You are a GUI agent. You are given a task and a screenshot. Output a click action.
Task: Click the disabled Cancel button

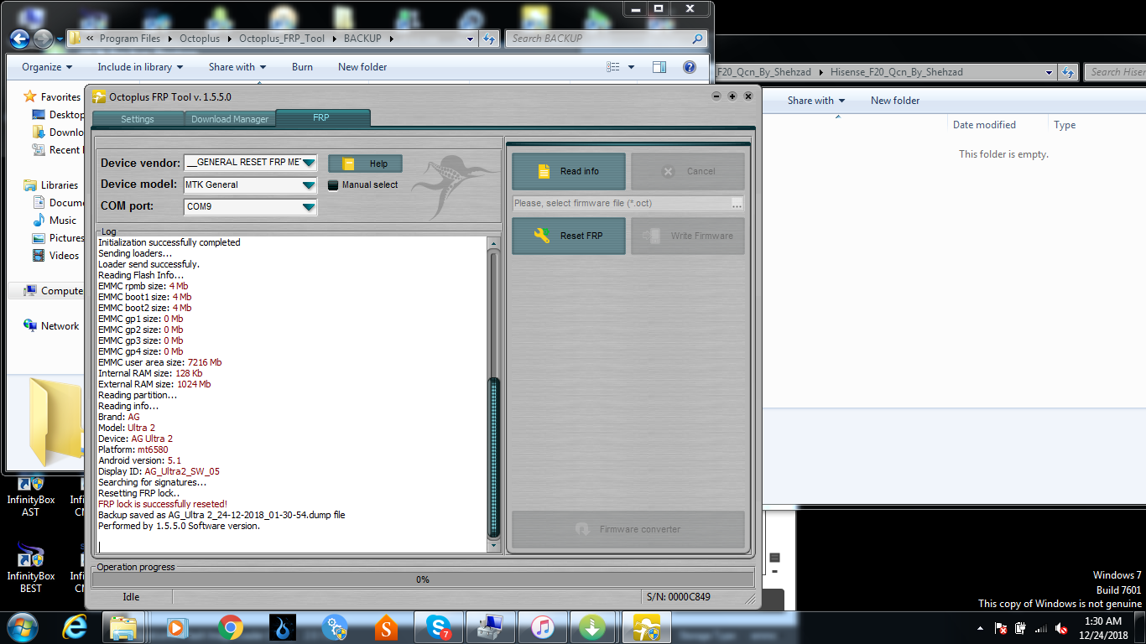tap(688, 171)
